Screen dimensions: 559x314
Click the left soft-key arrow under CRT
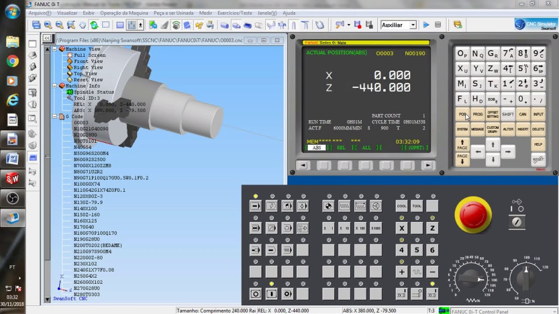coord(303,165)
